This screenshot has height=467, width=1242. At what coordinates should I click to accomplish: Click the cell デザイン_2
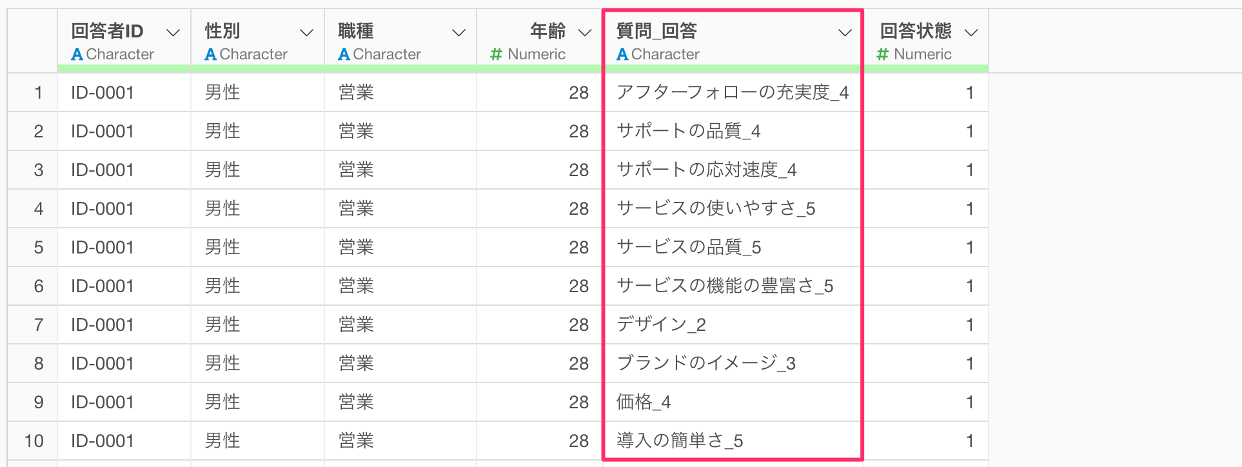click(x=661, y=325)
